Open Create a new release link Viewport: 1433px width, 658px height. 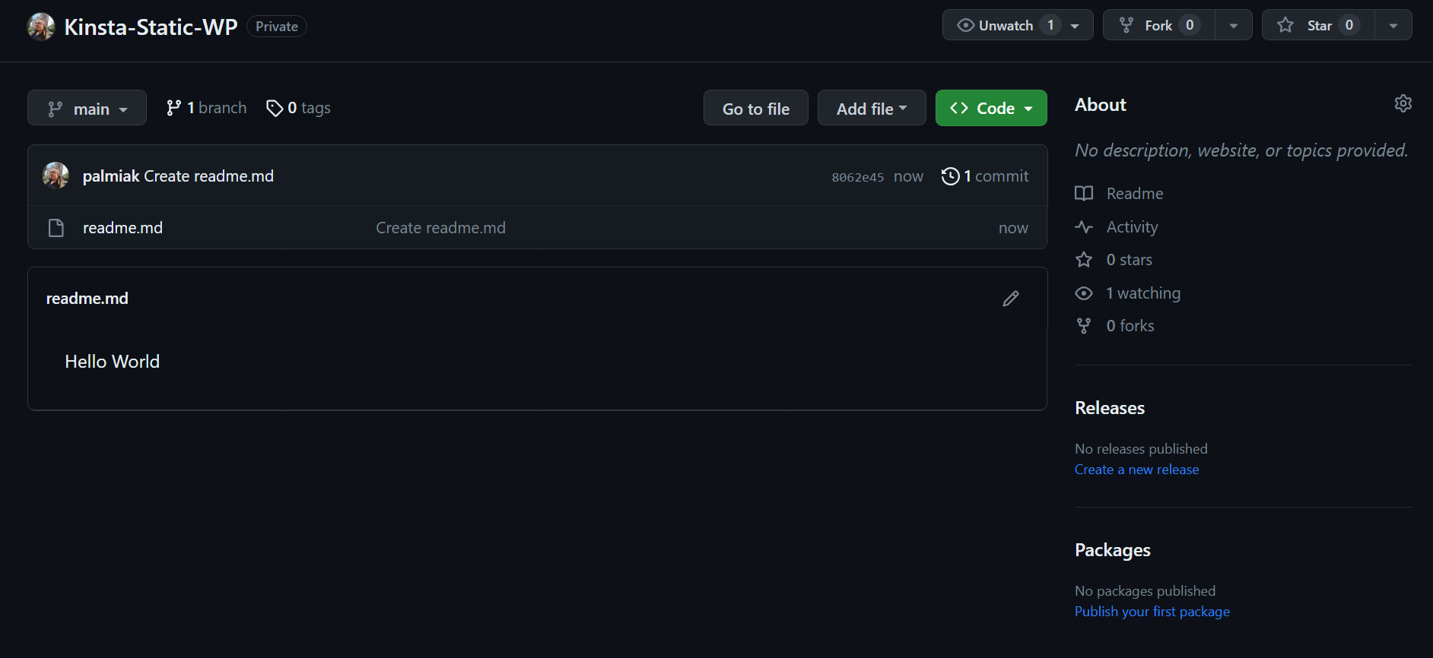[x=1136, y=469]
